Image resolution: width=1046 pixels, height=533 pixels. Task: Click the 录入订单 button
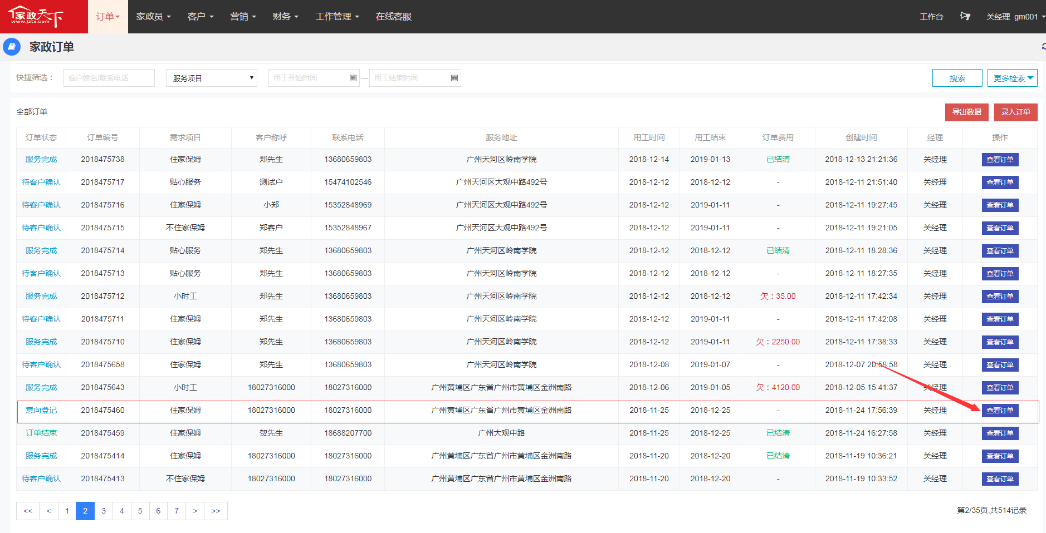1016,112
